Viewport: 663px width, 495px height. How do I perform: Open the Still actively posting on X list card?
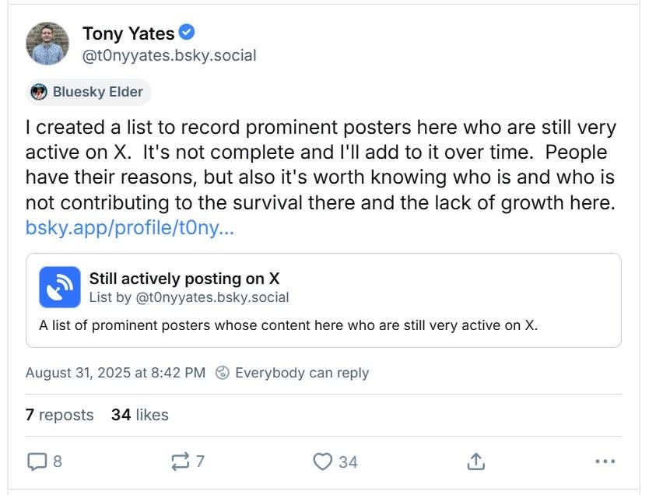click(x=323, y=300)
